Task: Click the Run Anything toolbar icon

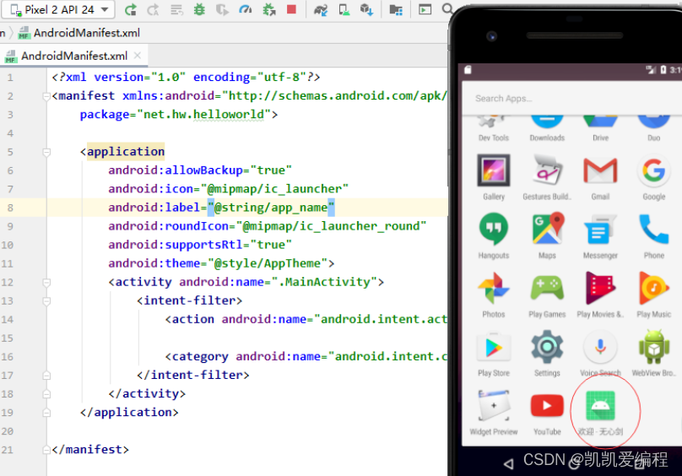Action: 425,9
